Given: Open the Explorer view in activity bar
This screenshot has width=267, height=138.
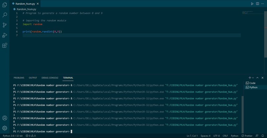Looking at the screenshot, I should tap(5, 5).
